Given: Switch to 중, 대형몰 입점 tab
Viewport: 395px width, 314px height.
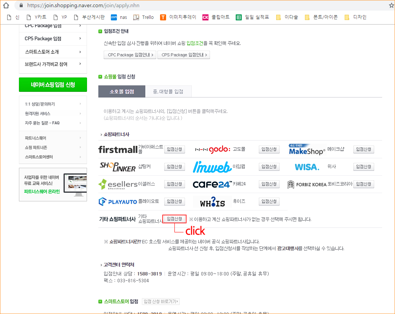Looking at the screenshot, I should (168, 91).
